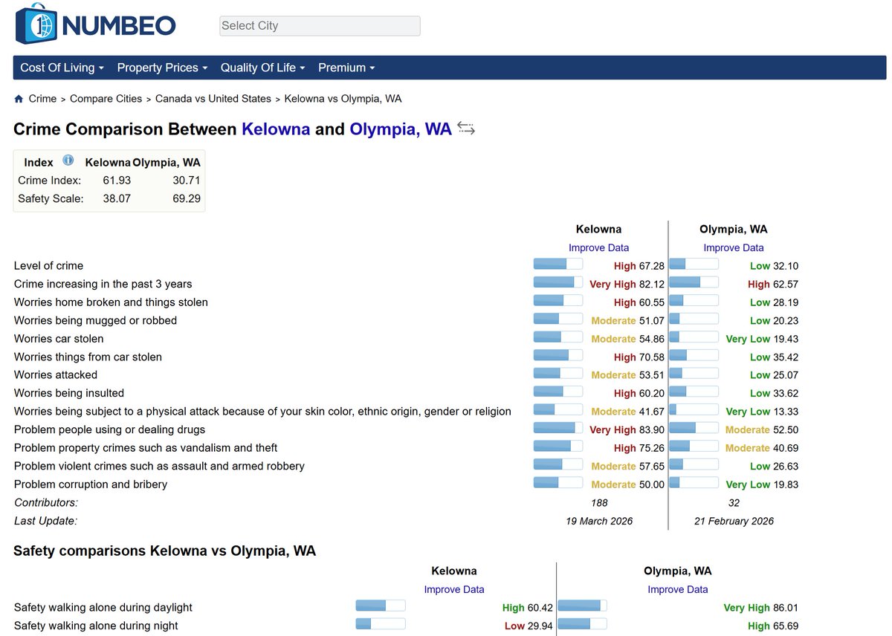Image resolution: width=892 pixels, height=636 pixels.
Task: Expand the Property Prices dropdown
Action: point(162,68)
